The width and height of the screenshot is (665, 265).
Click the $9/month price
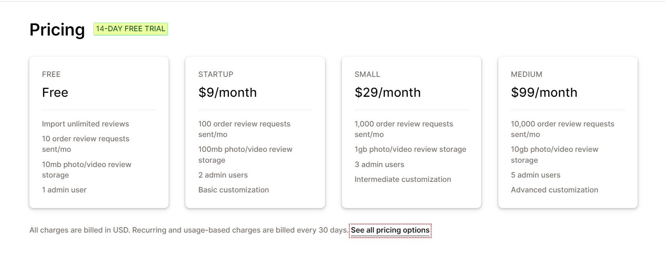tap(227, 92)
